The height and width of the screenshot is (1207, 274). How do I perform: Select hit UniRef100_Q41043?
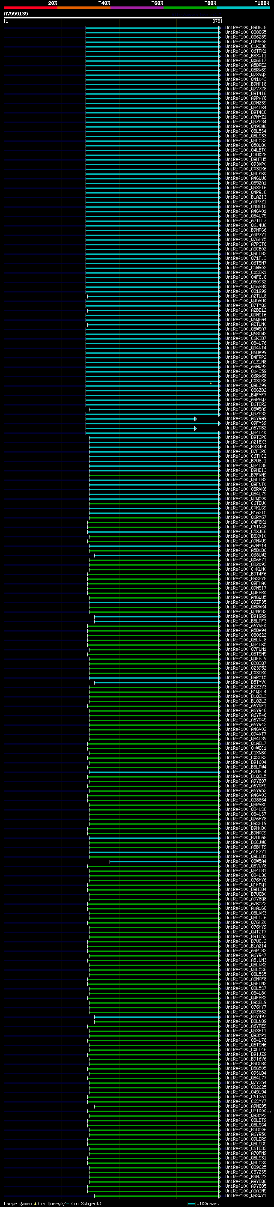tap(245, 79)
